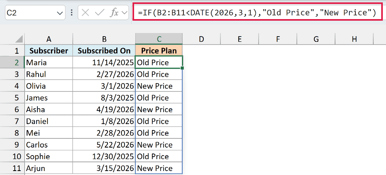The image size is (386, 175).
Task: Select row 6 header
Action: pyautogui.click(x=12, y=109)
